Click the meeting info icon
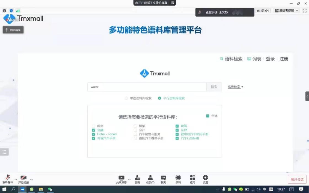The height and width of the screenshot is (193, 309). pyautogui.click(x=4, y=11)
